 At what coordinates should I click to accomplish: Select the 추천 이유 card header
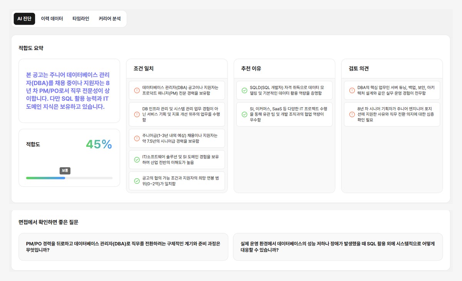pos(284,68)
